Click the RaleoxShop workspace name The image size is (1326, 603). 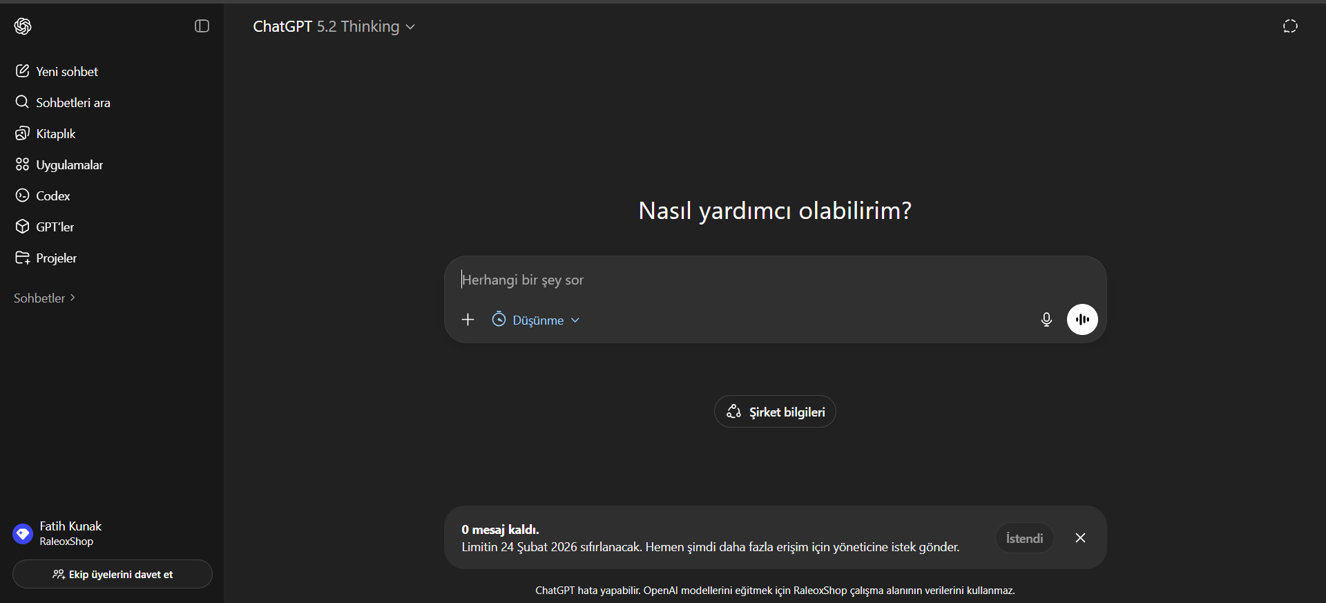[66, 542]
